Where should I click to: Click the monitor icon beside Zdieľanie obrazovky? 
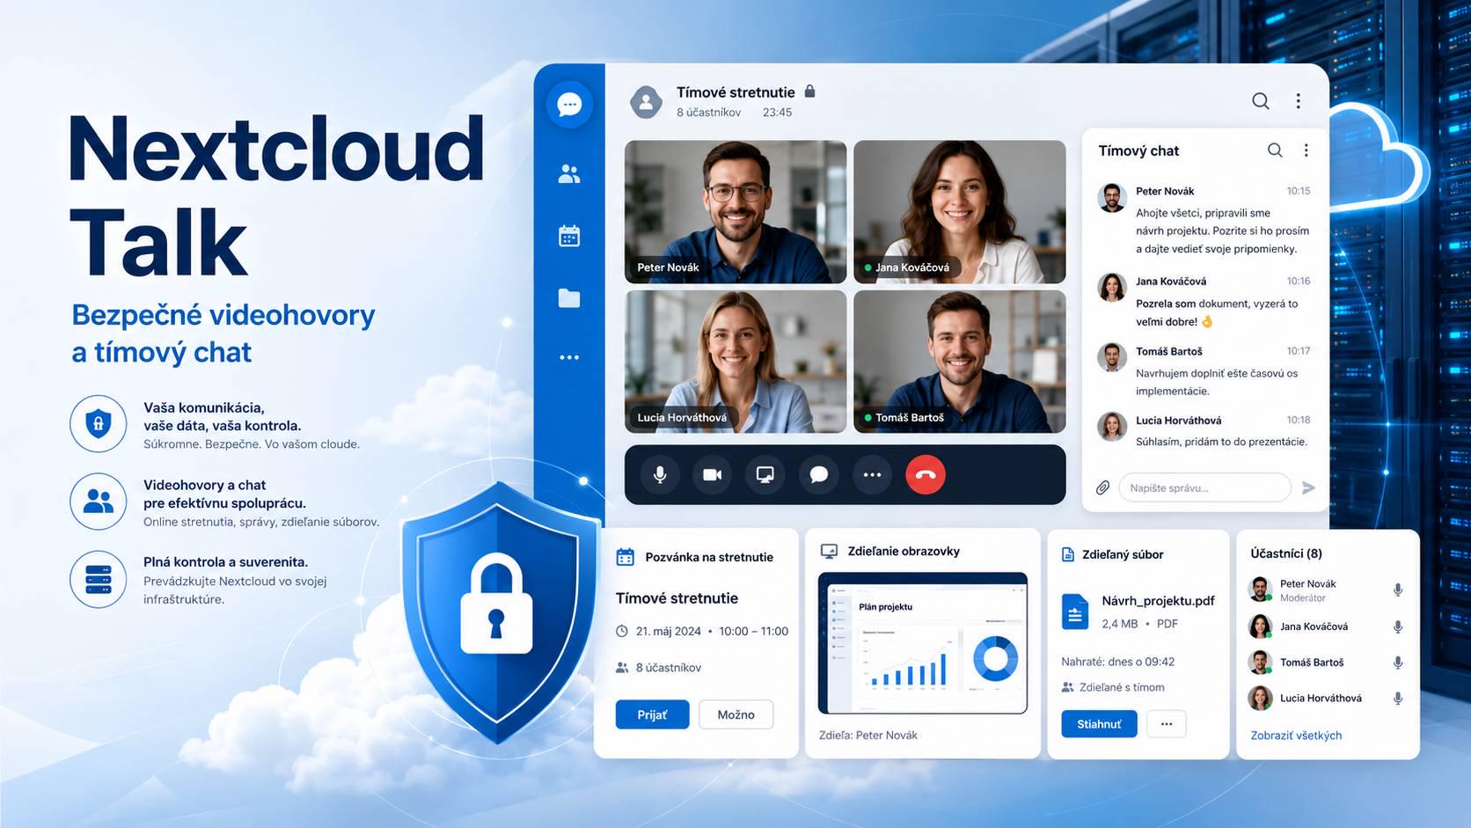(x=829, y=552)
